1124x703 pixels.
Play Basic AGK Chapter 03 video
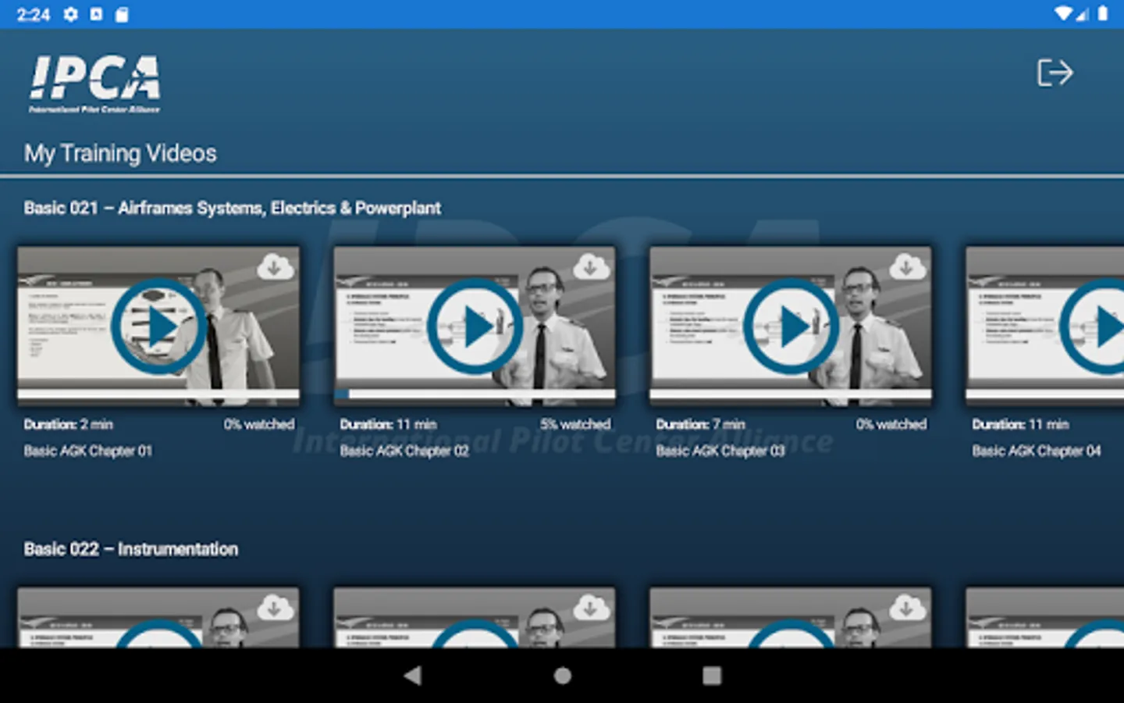(791, 327)
